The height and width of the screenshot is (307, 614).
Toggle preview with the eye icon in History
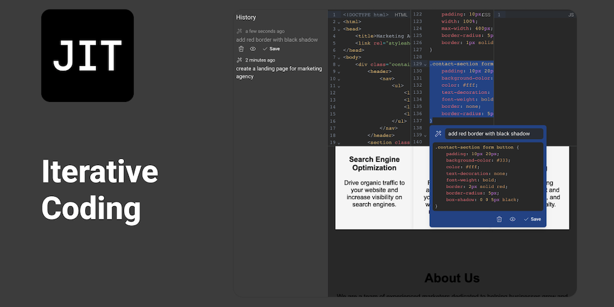pyautogui.click(x=253, y=49)
